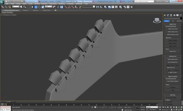Open Select by Name list

pos(25,7)
